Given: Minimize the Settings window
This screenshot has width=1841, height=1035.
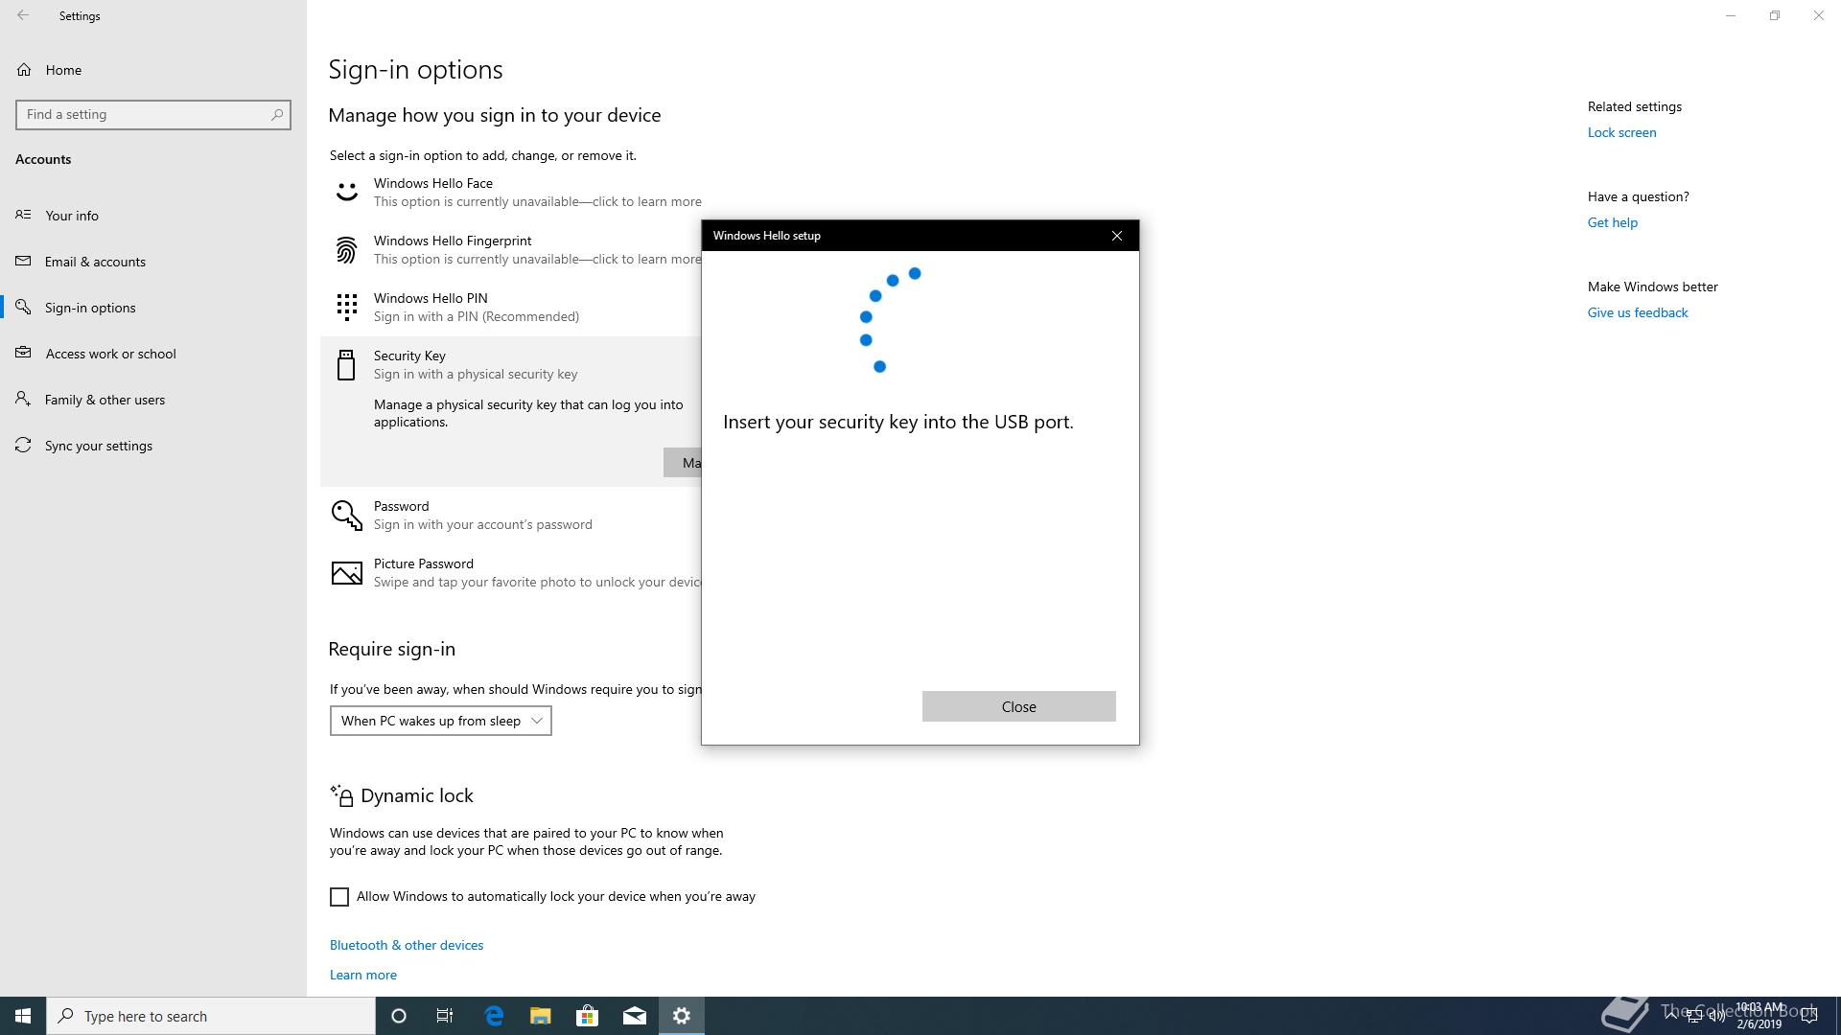Looking at the screenshot, I should [1731, 15].
